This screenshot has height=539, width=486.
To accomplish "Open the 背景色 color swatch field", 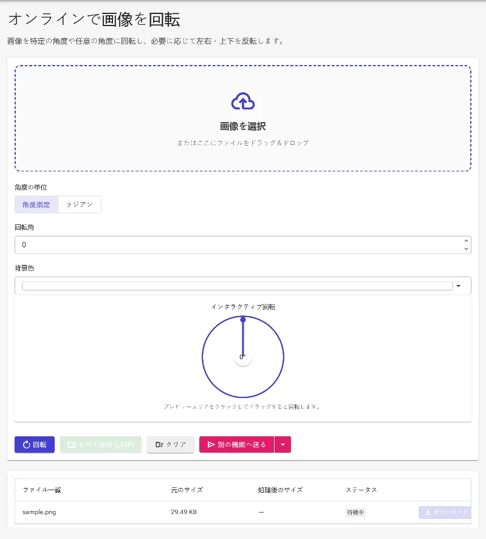I will click(237, 286).
